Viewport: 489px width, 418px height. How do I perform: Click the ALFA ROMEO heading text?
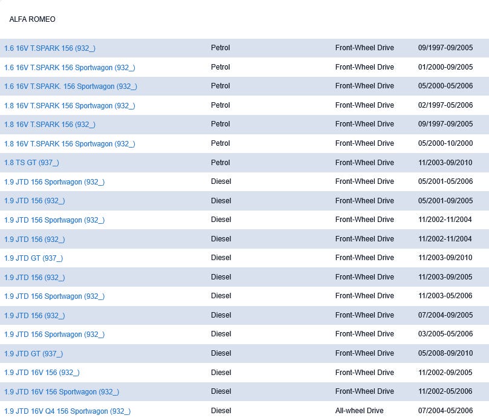pyautogui.click(x=33, y=19)
